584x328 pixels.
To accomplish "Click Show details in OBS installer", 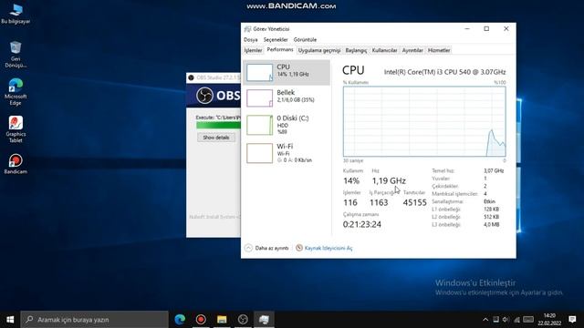I will (216, 138).
